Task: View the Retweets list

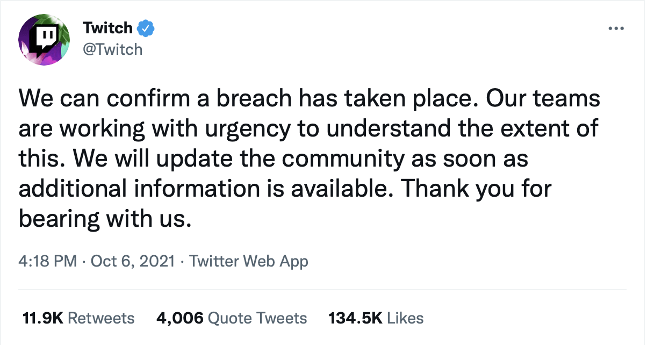Action: click(x=102, y=318)
